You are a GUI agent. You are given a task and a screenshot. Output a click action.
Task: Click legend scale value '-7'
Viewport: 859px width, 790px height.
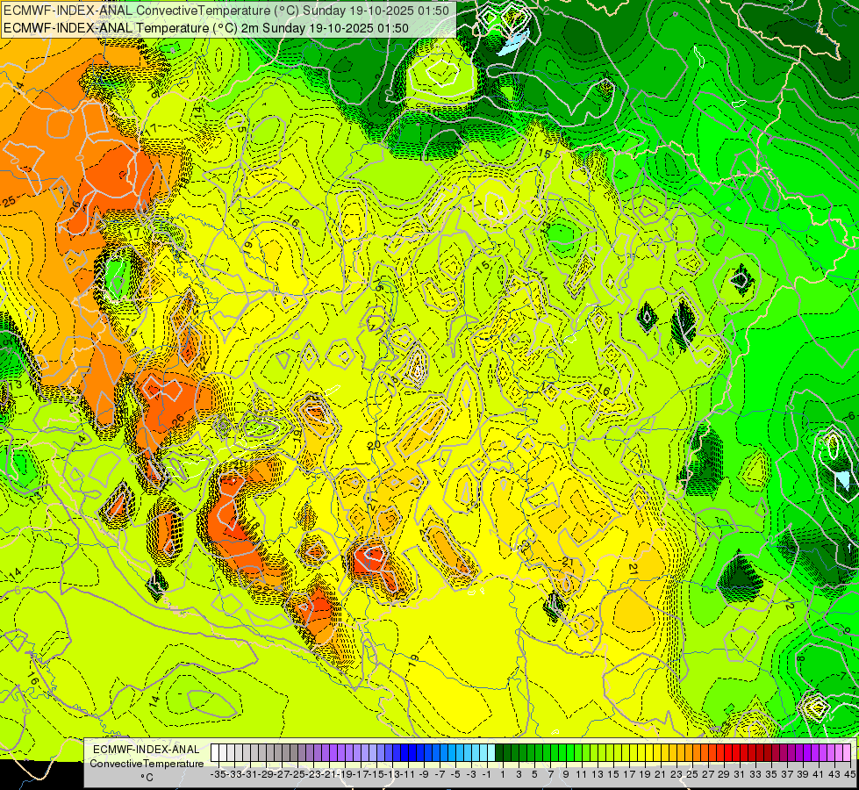[x=440, y=774]
